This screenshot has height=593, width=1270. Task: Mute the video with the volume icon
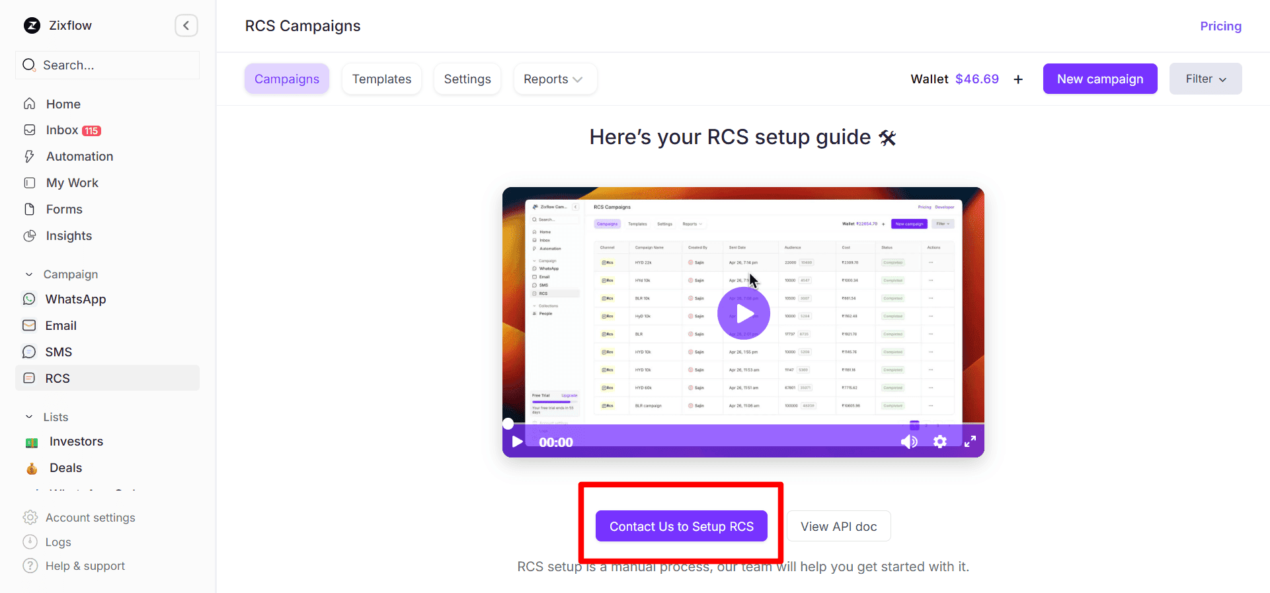909,442
